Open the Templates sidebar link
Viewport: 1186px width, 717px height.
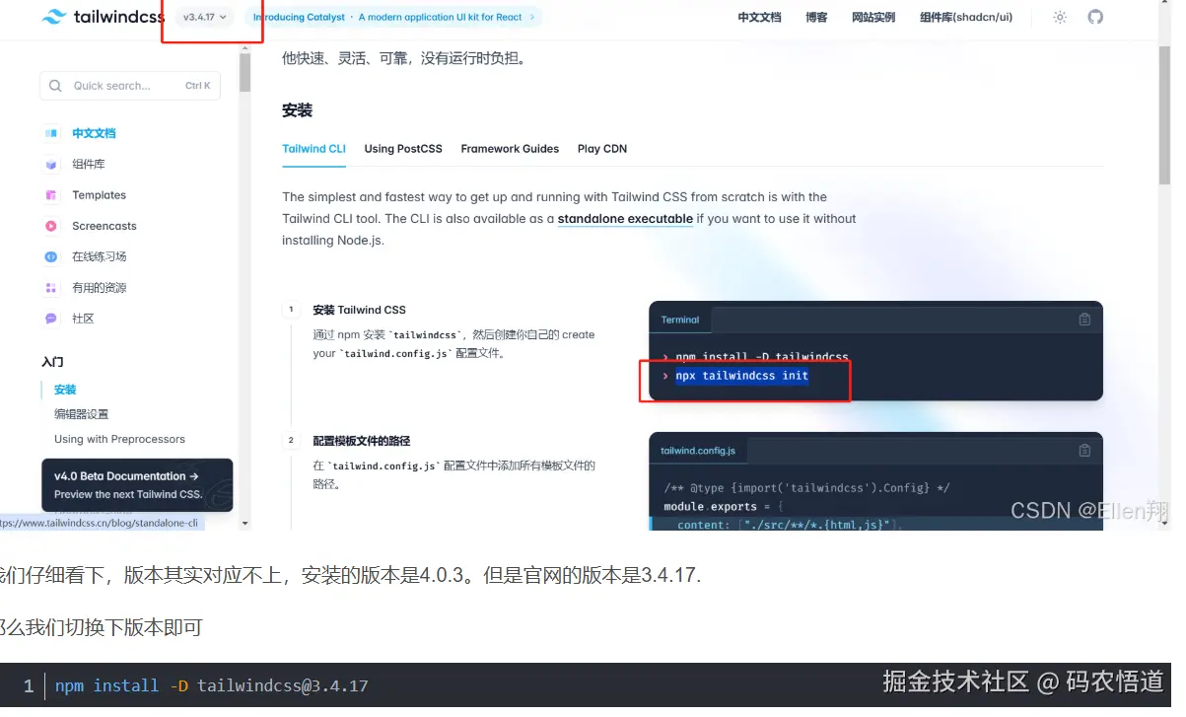(100, 195)
